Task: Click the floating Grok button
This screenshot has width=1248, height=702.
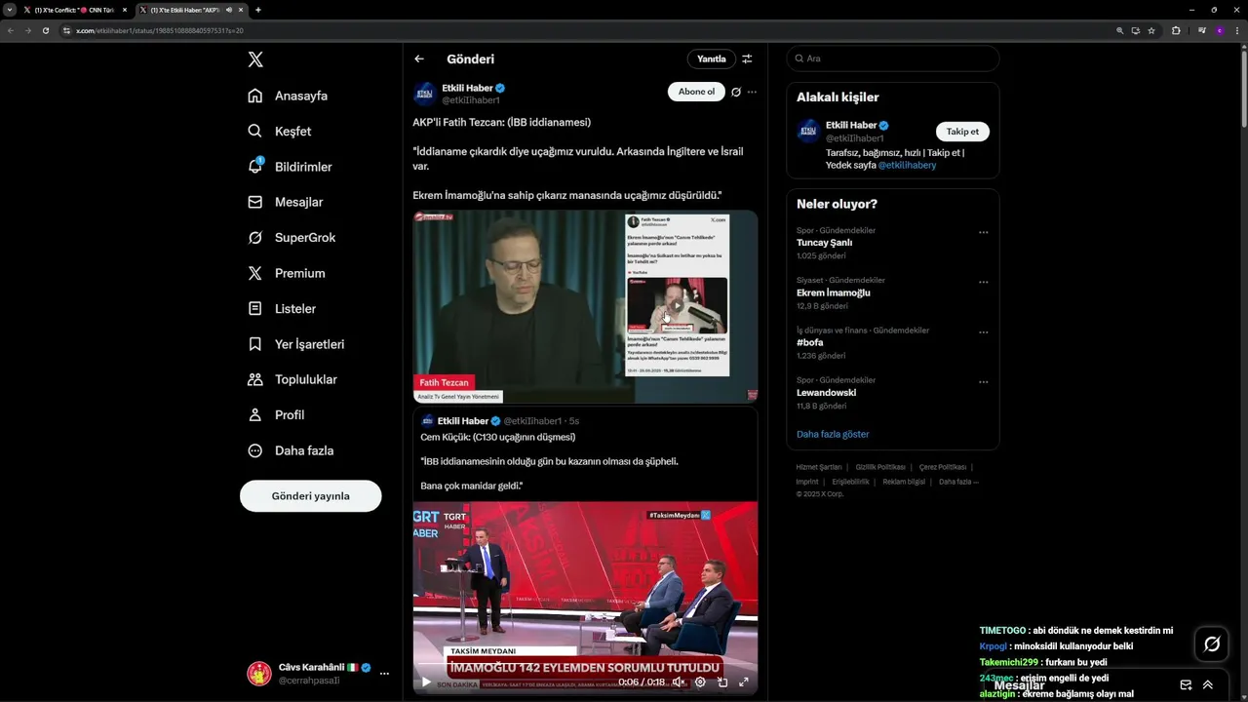Action: (1212, 643)
